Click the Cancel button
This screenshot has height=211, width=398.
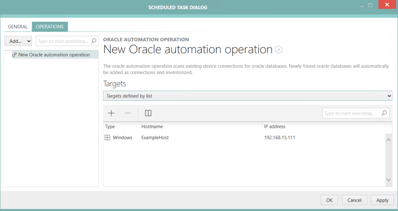(354, 200)
